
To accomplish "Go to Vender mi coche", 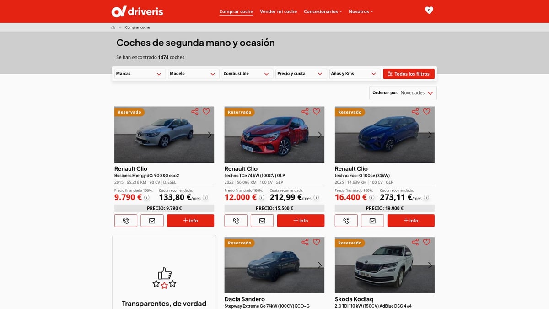I will 278,11.
